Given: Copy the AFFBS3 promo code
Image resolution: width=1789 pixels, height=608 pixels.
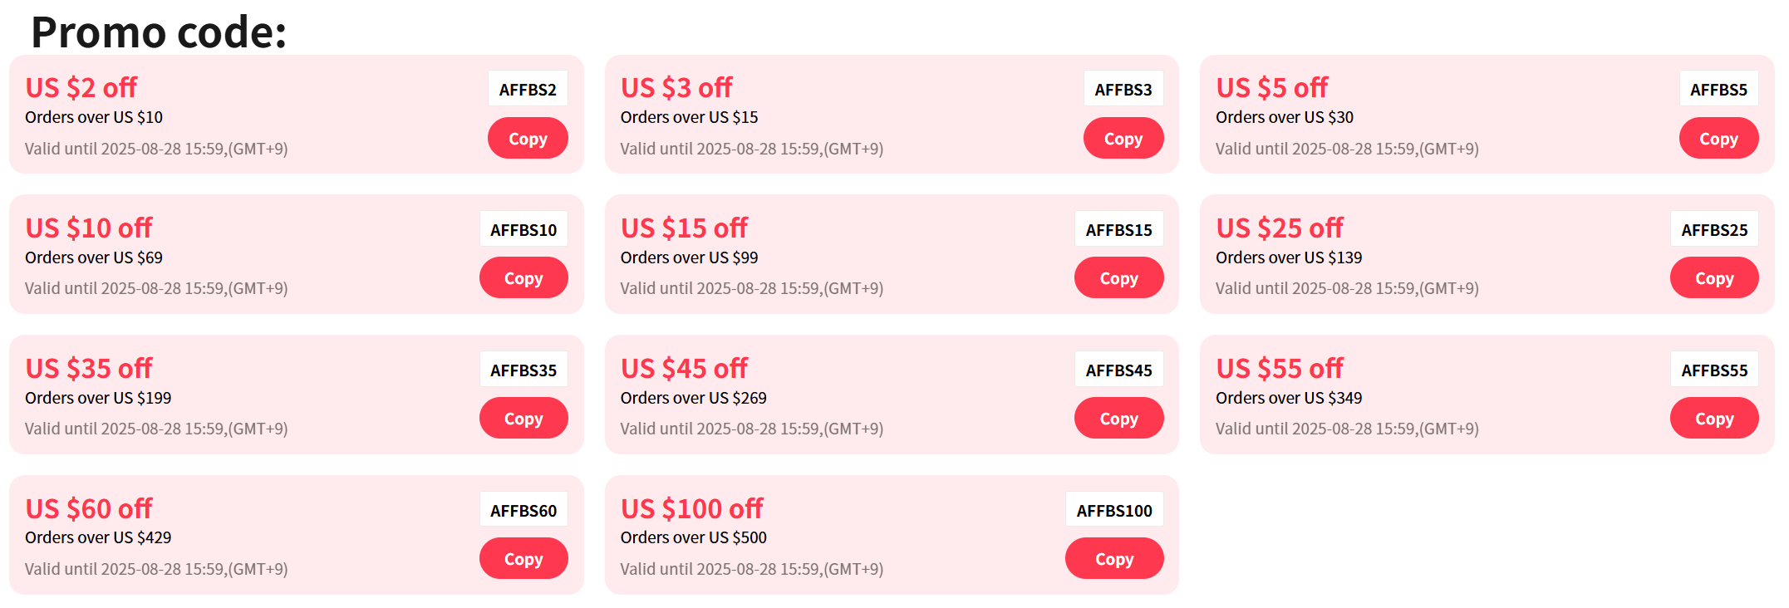Looking at the screenshot, I should pyautogui.click(x=1123, y=139).
